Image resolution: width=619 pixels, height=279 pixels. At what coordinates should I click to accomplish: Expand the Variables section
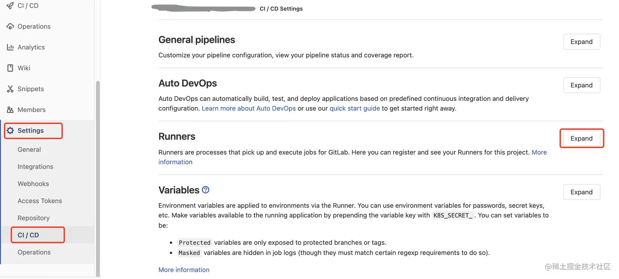(x=581, y=192)
